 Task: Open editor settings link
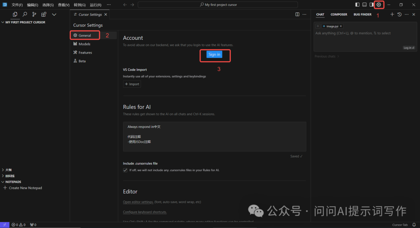coord(138,202)
